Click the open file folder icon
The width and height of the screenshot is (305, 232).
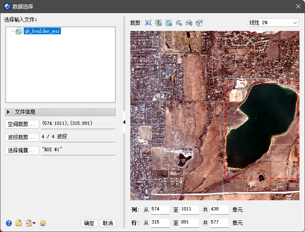(x=19, y=223)
